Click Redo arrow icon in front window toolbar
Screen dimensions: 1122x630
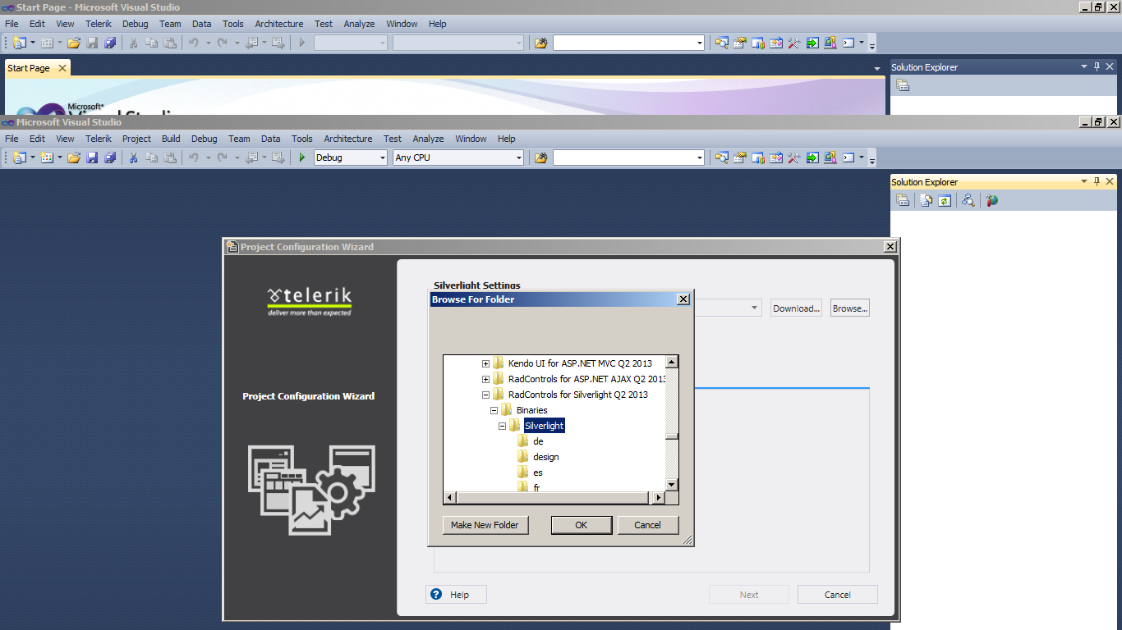pyautogui.click(x=222, y=157)
